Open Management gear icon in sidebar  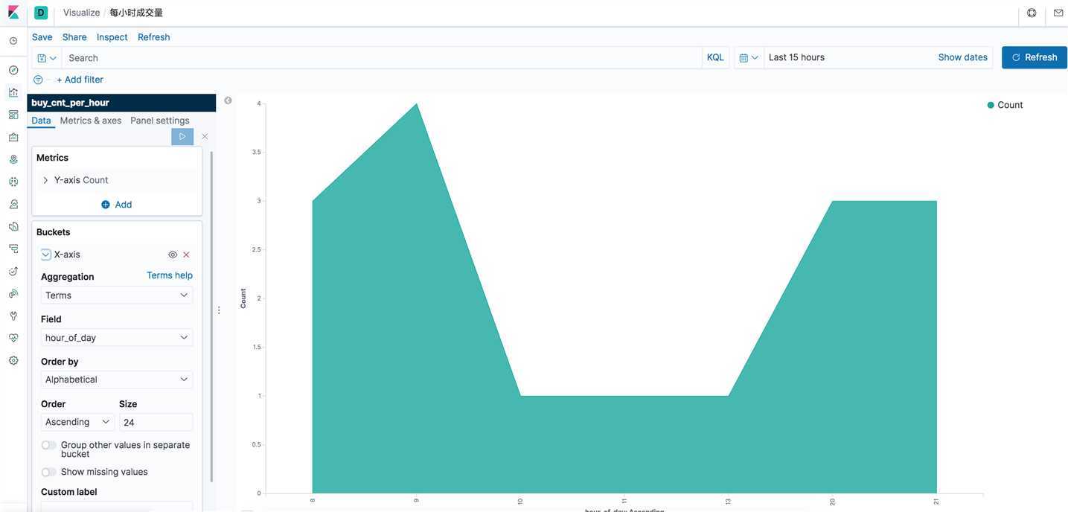coord(13,360)
